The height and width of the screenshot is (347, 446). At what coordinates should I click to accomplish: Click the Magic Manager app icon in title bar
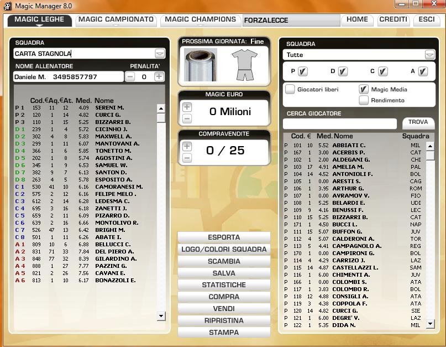(7, 6)
